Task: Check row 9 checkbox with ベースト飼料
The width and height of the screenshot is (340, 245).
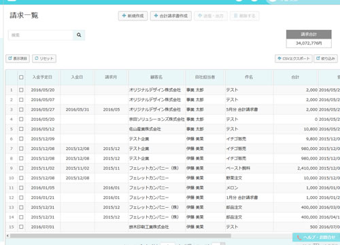Action: coord(21,168)
